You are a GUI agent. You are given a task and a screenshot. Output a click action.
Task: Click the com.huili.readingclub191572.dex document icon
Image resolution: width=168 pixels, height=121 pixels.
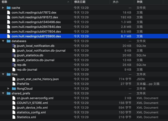click(x=9, y=17)
